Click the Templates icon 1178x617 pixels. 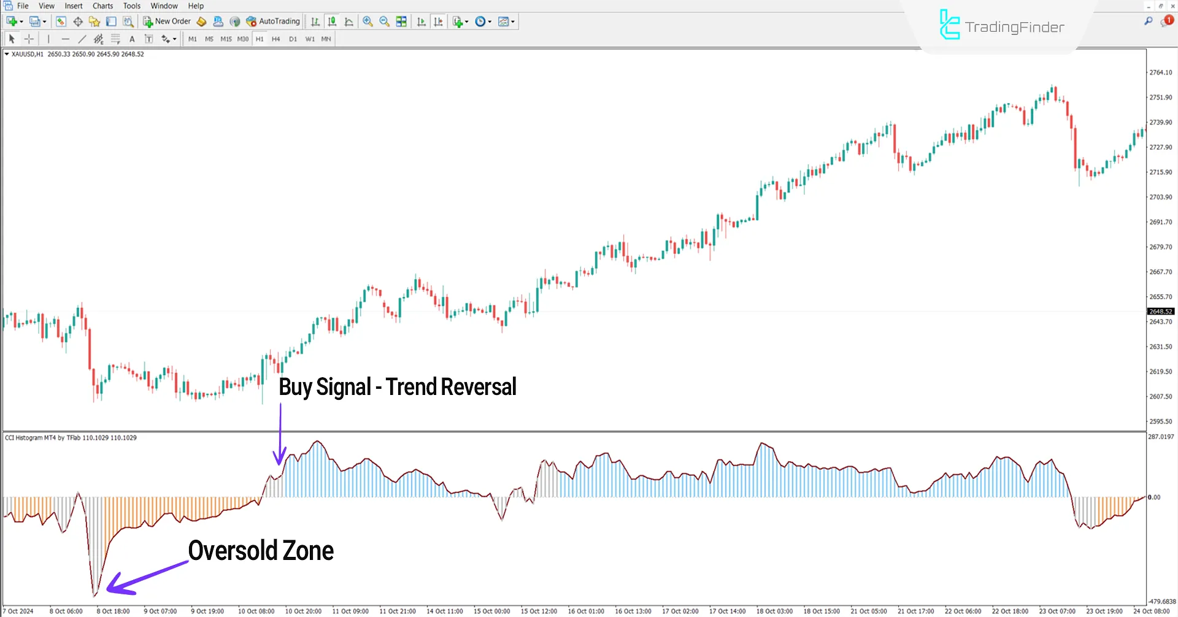point(504,21)
